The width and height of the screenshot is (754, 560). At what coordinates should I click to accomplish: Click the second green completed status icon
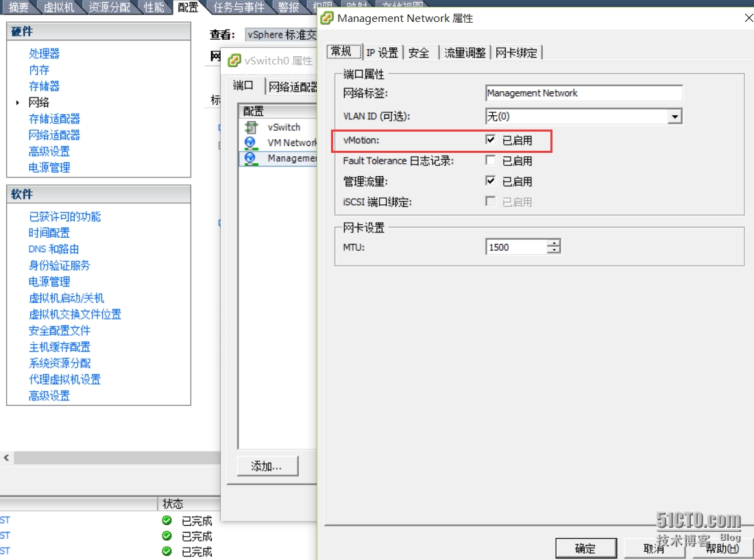(x=167, y=535)
